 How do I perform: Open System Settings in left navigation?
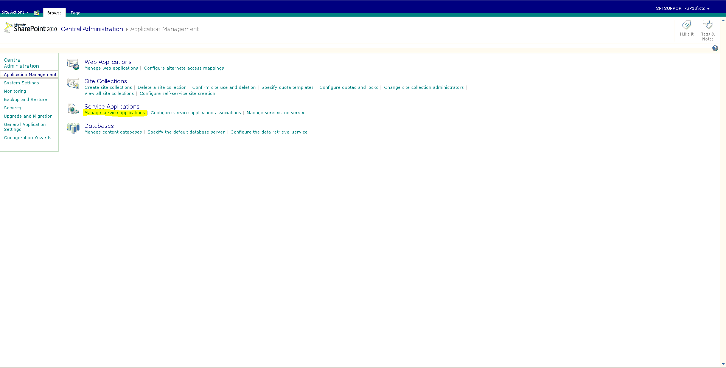pyautogui.click(x=21, y=83)
